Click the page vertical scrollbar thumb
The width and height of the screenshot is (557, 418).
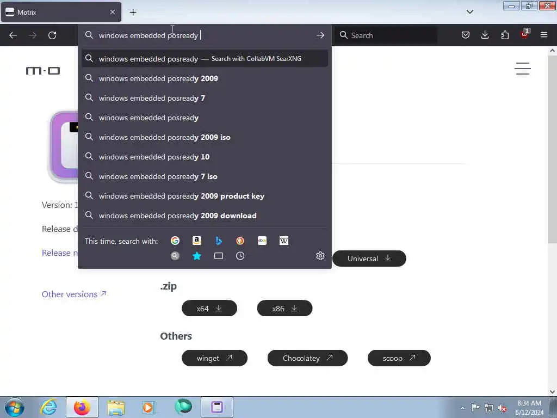[x=552, y=149]
